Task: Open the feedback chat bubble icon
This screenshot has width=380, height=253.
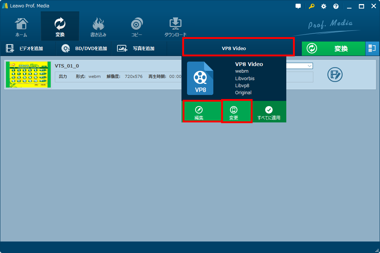Action: pyautogui.click(x=298, y=6)
